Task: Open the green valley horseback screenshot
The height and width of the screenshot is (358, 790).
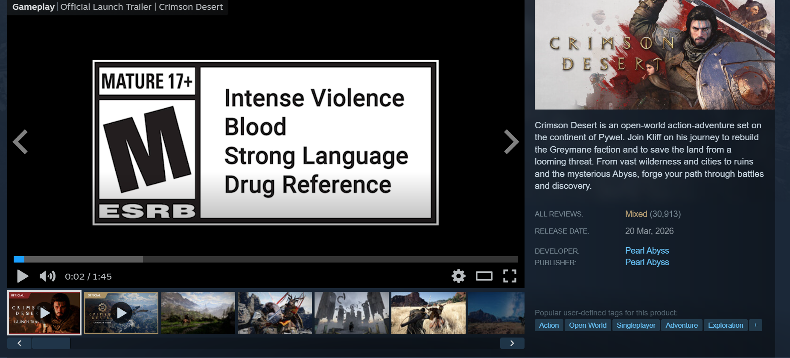Action: [198, 313]
